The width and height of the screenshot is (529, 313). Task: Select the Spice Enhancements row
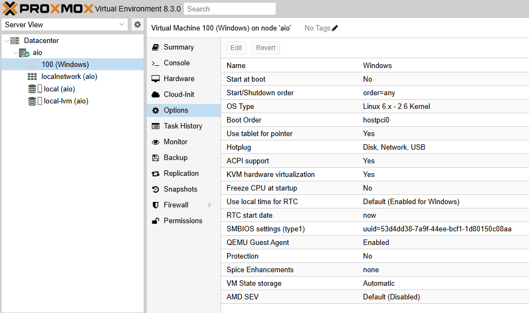pyautogui.click(x=375, y=270)
